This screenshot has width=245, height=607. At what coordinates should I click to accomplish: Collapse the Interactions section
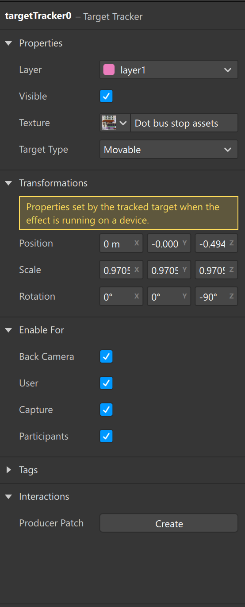[x=8, y=497]
